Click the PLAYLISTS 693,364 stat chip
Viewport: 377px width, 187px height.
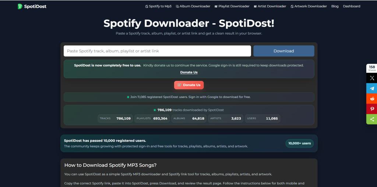pyautogui.click(x=152, y=119)
